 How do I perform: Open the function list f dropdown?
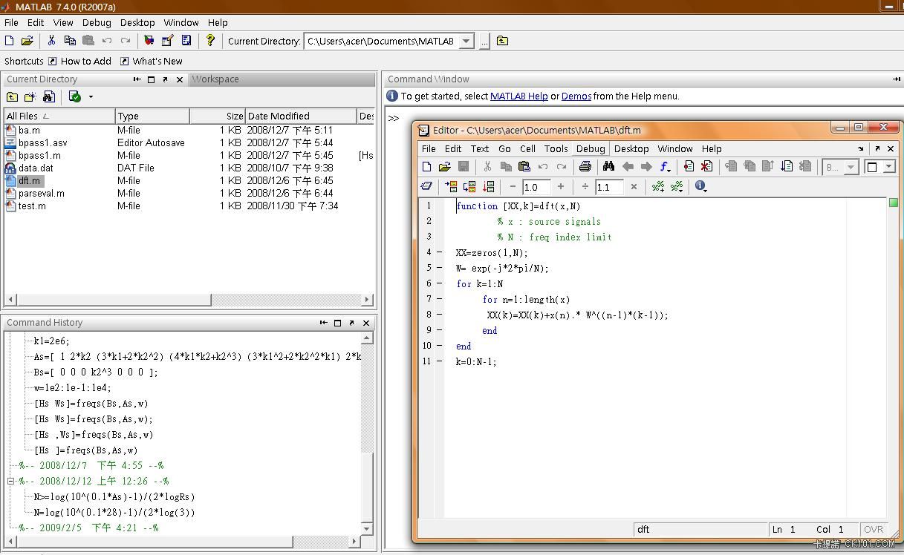click(666, 167)
